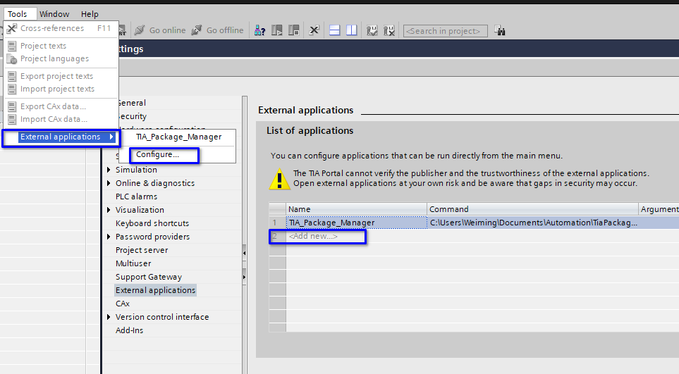Select General in settings tree

131,103
